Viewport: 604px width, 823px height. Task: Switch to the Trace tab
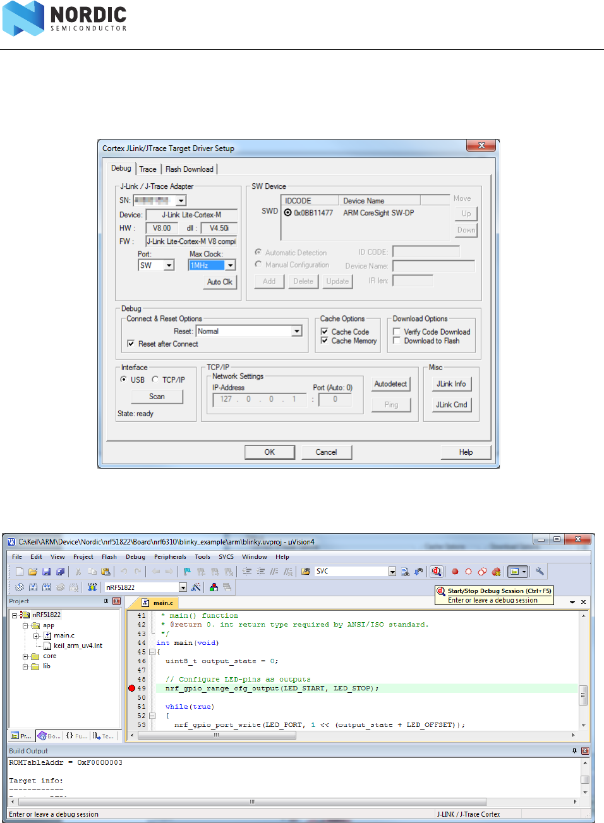[x=148, y=169]
